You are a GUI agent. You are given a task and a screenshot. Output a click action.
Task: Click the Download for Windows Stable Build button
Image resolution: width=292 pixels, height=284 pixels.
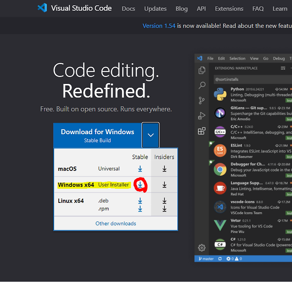(98, 135)
